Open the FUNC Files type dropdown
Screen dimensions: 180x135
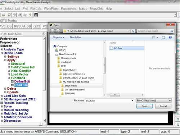(x=154, y=100)
